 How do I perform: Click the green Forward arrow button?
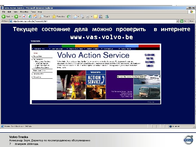point(16,16)
